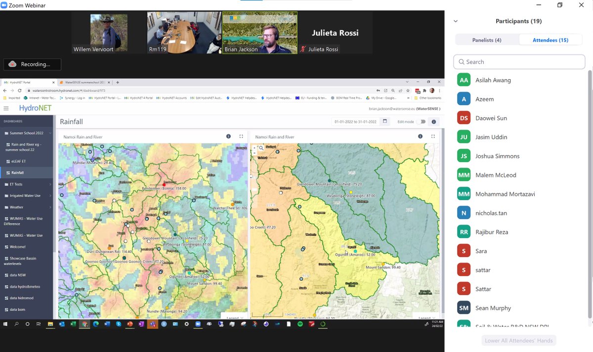
Task: Expand the Irrigated Water Use folder
Action: [x=26, y=196]
